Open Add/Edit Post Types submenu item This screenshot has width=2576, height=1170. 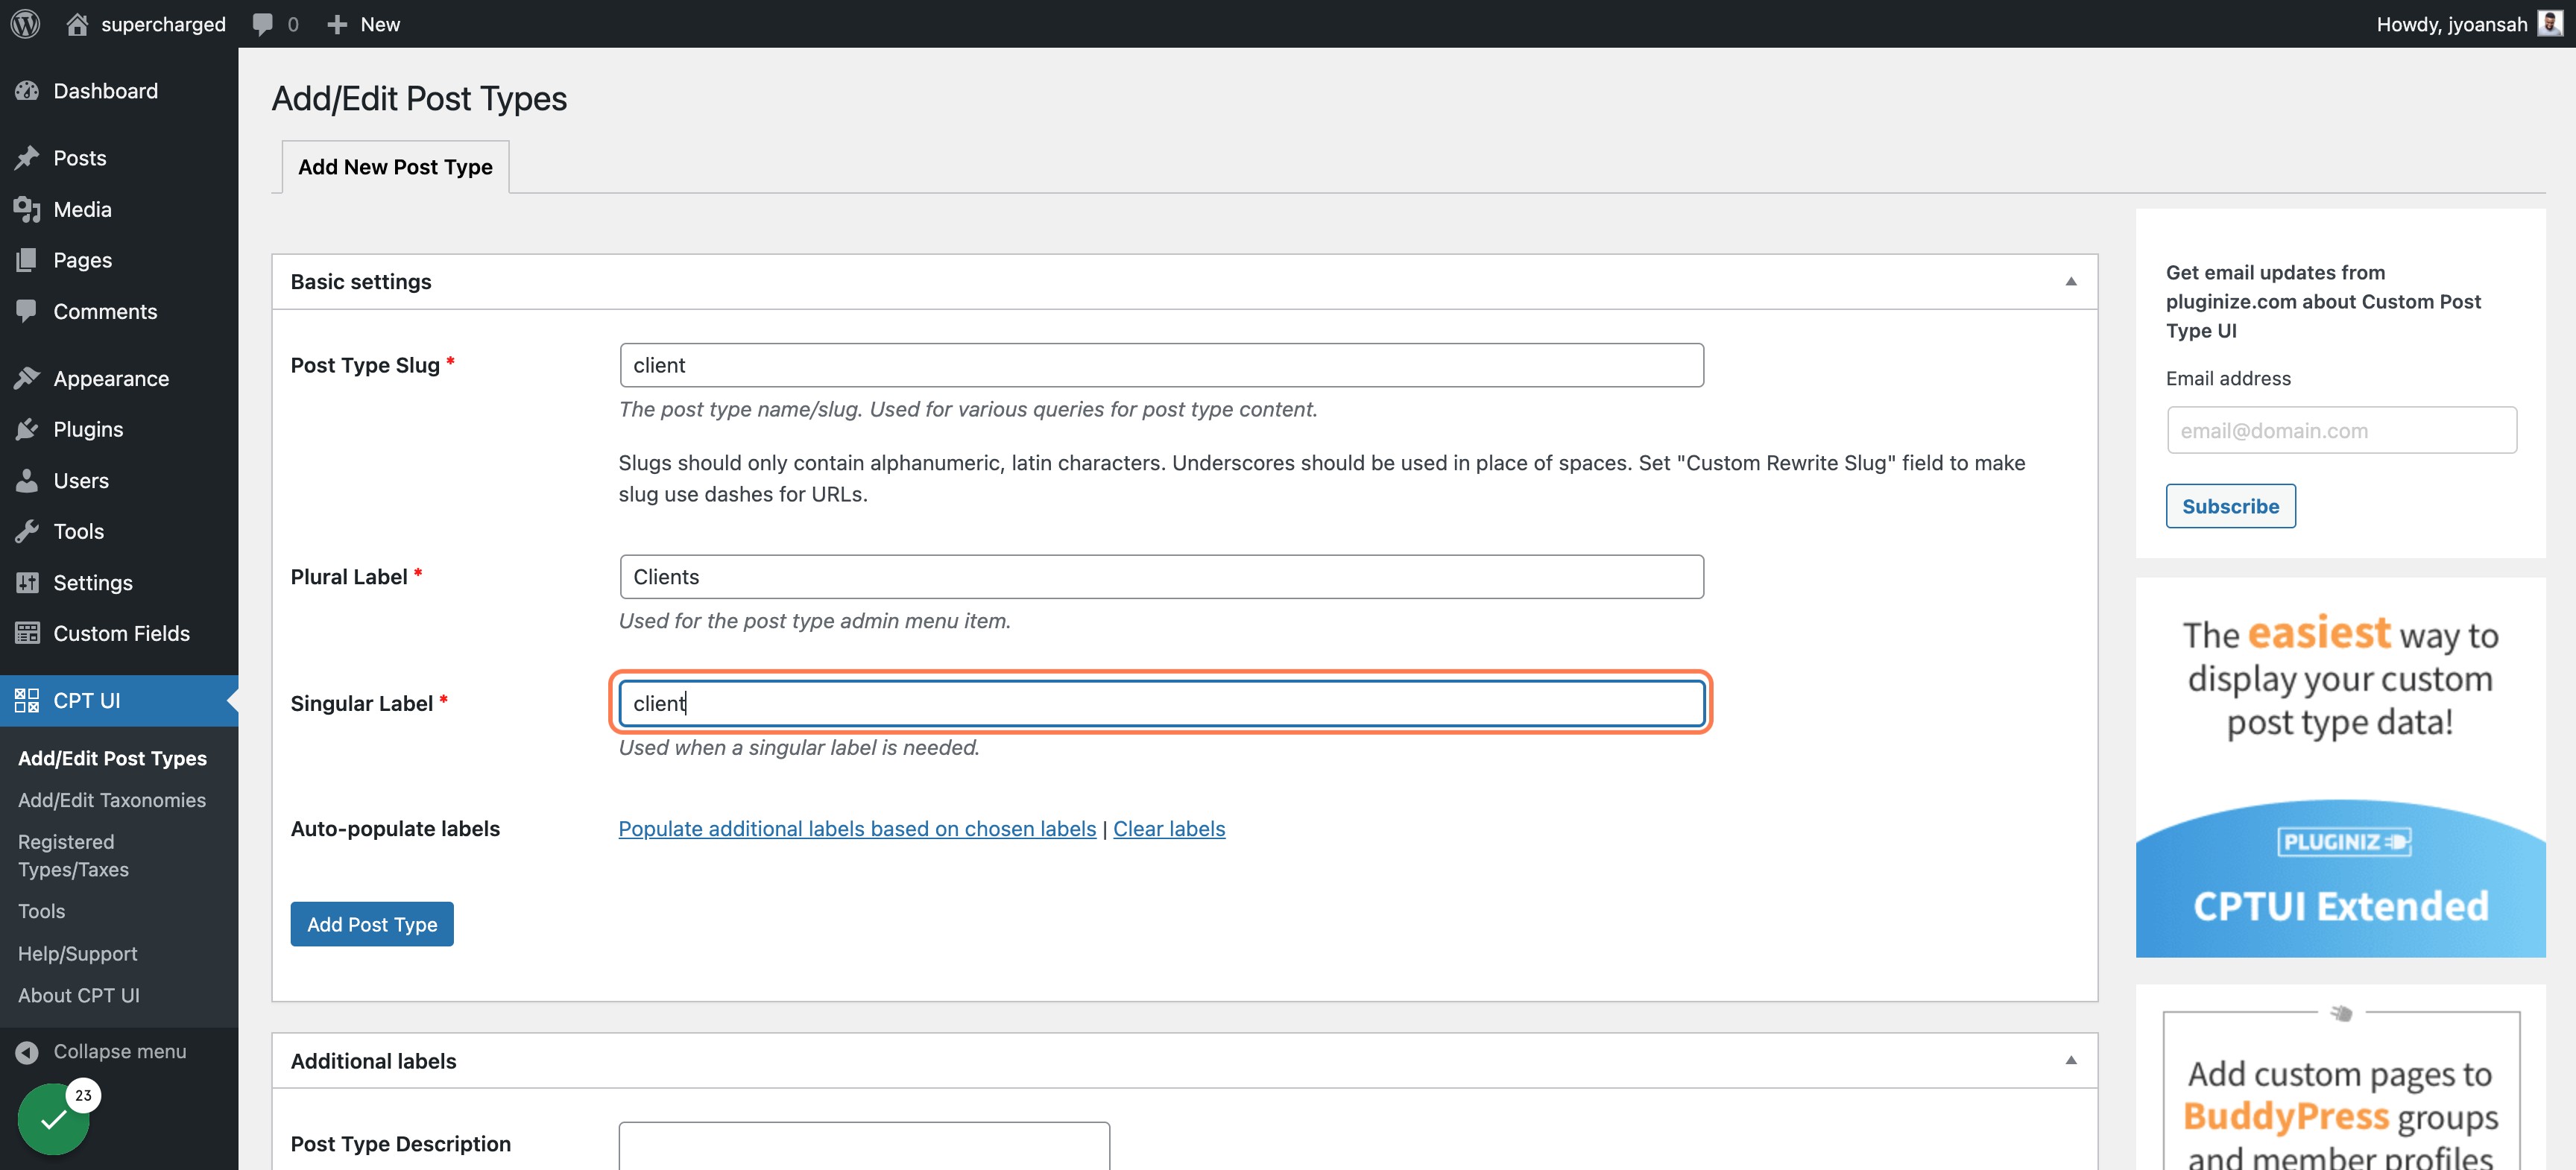point(112,758)
